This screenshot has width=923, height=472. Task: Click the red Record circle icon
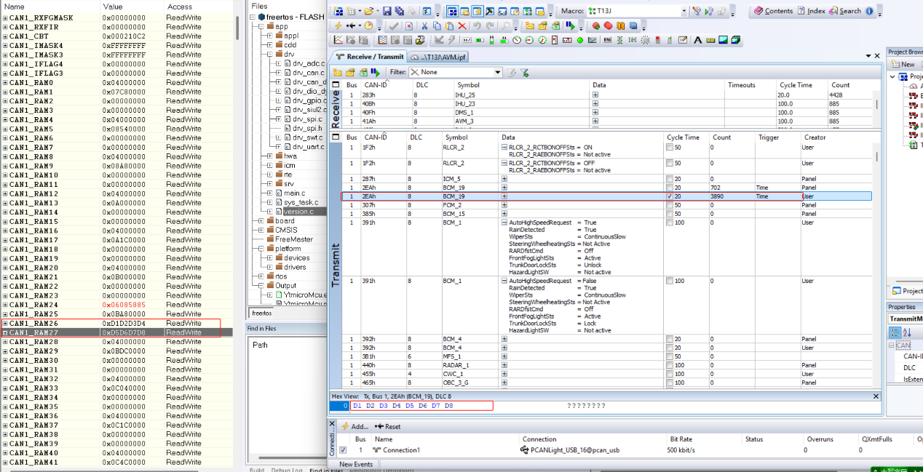pos(609,25)
